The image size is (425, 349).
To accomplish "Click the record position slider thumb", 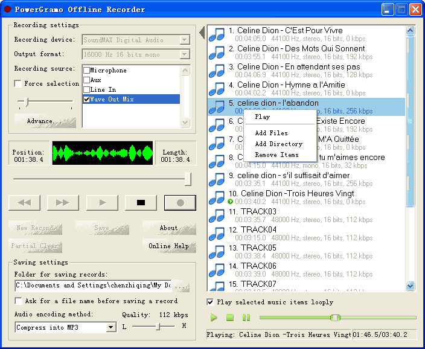I will (188, 179).
